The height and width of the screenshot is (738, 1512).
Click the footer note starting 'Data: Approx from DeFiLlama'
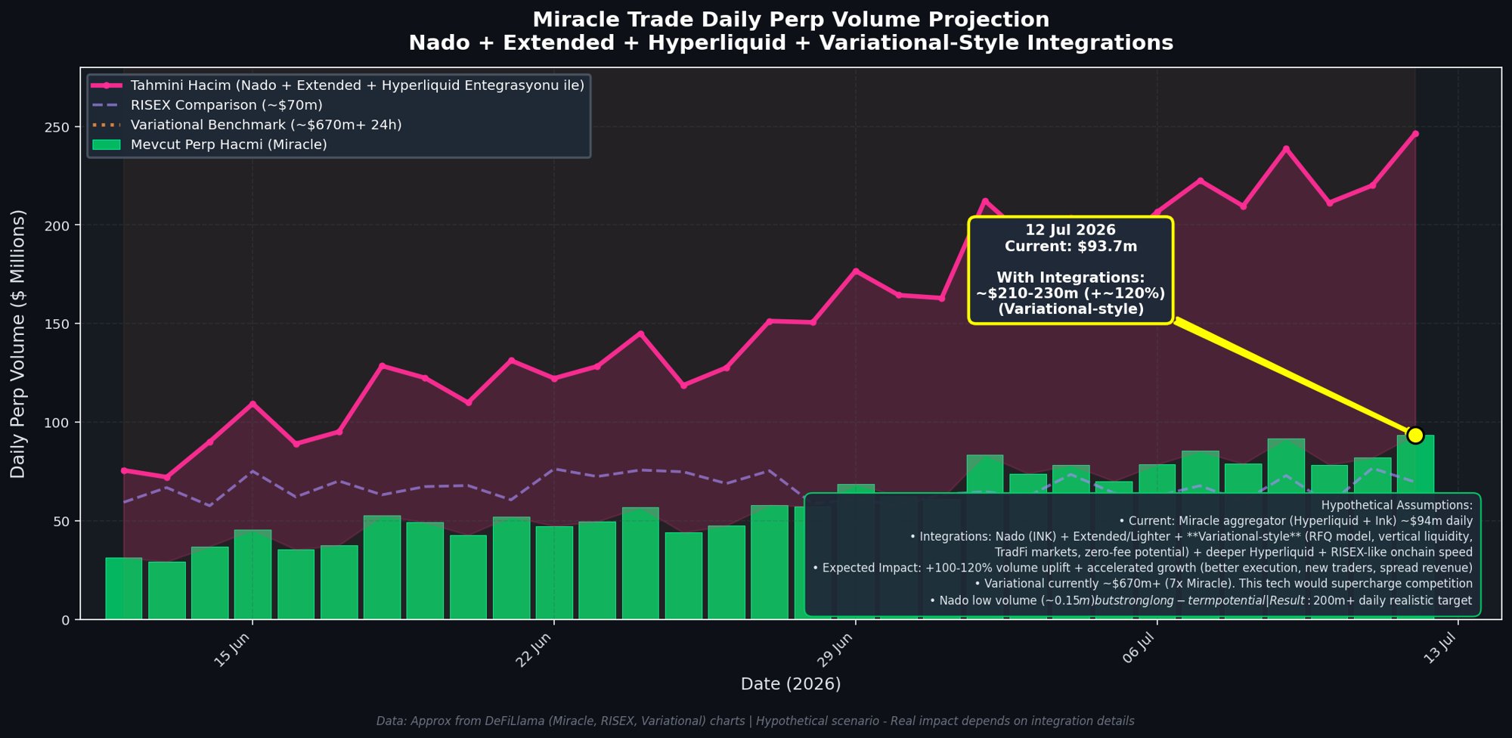point(755,721)
